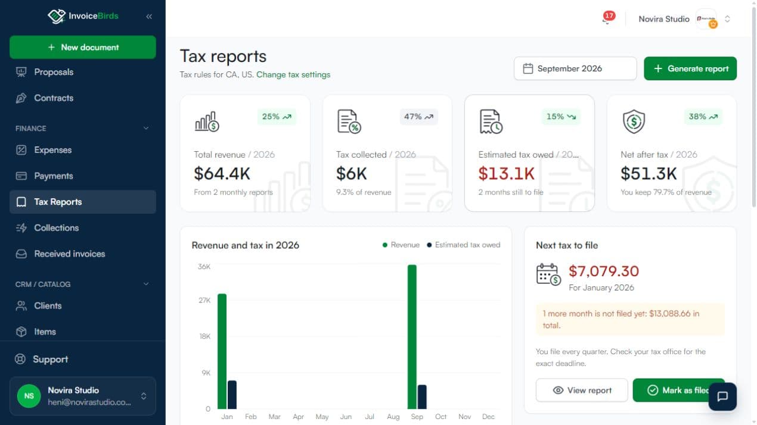Click the $13.1K estimated tax value
Viewport: 757px width, 425px height.
506,173
